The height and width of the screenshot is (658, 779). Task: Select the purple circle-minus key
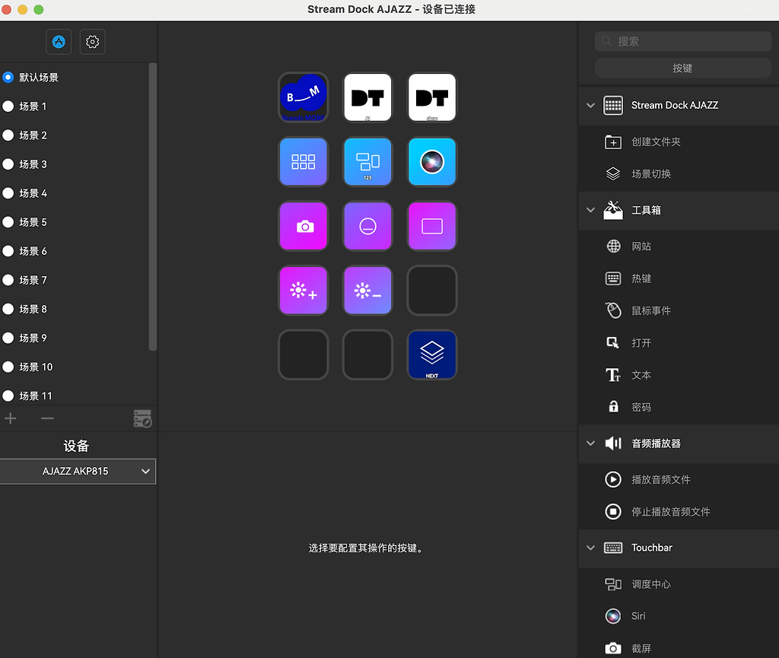coord(367,227)
